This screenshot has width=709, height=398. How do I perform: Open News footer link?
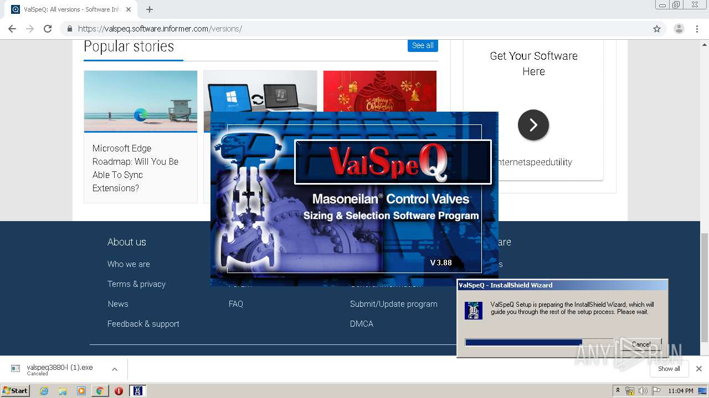pos(118,304)
